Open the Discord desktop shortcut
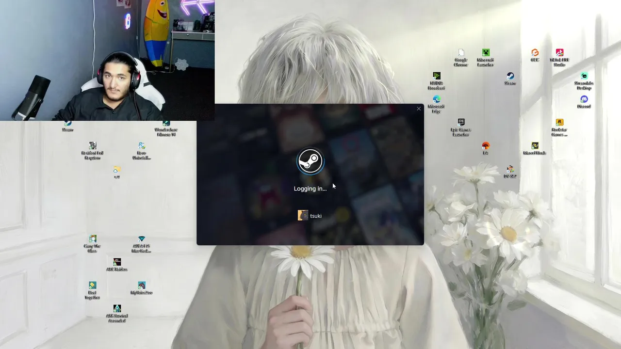The image size is (621, 349). (584, 102)
